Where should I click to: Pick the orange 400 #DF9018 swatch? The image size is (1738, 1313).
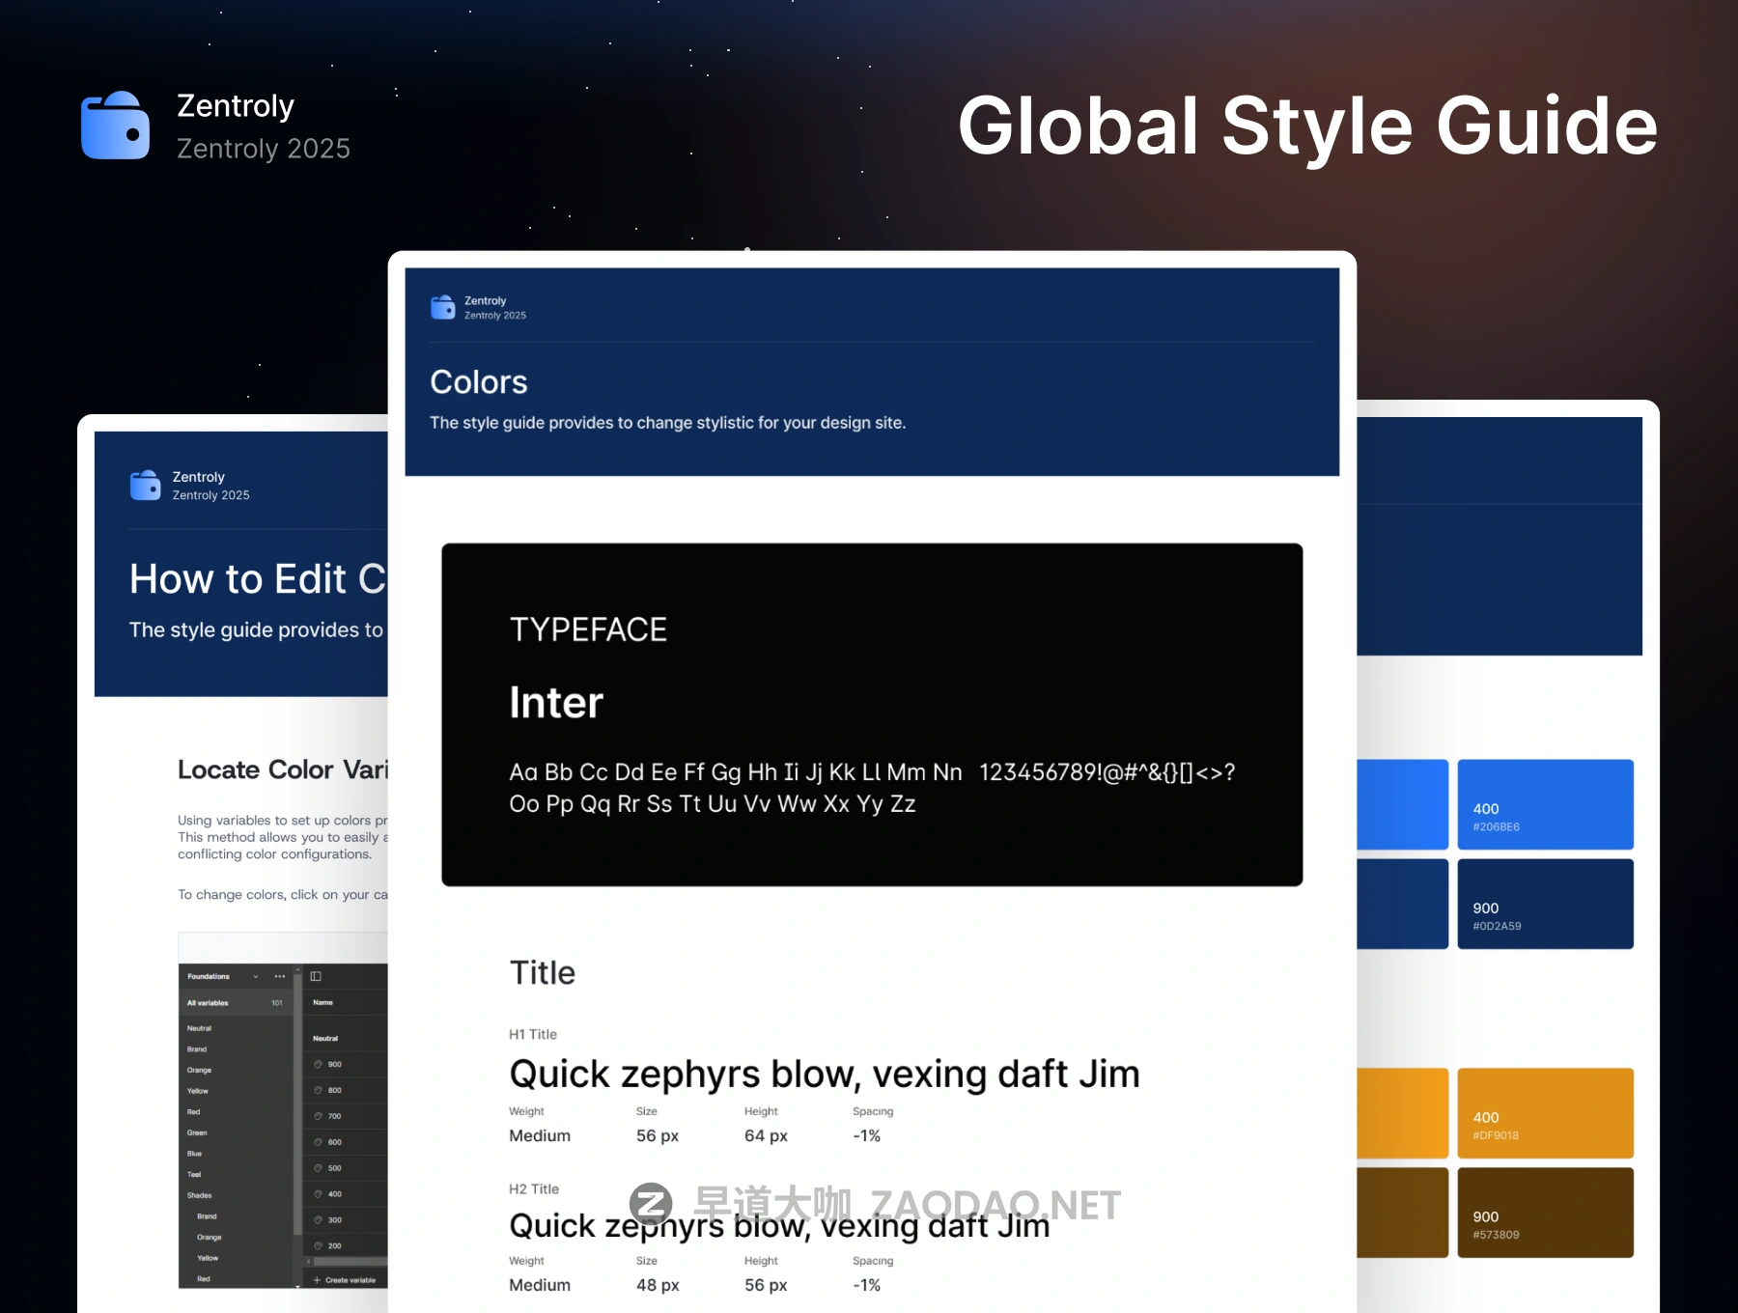click(1545, 1113)
